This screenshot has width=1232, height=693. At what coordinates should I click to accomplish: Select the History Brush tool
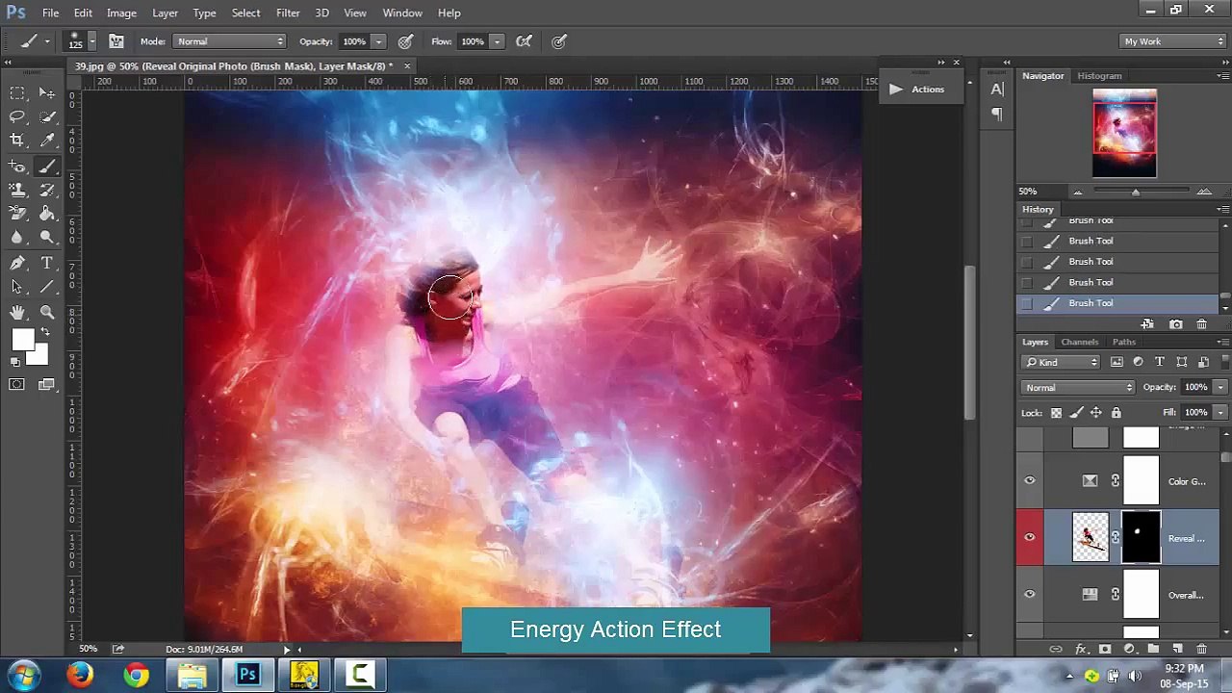tap(46, 190)
